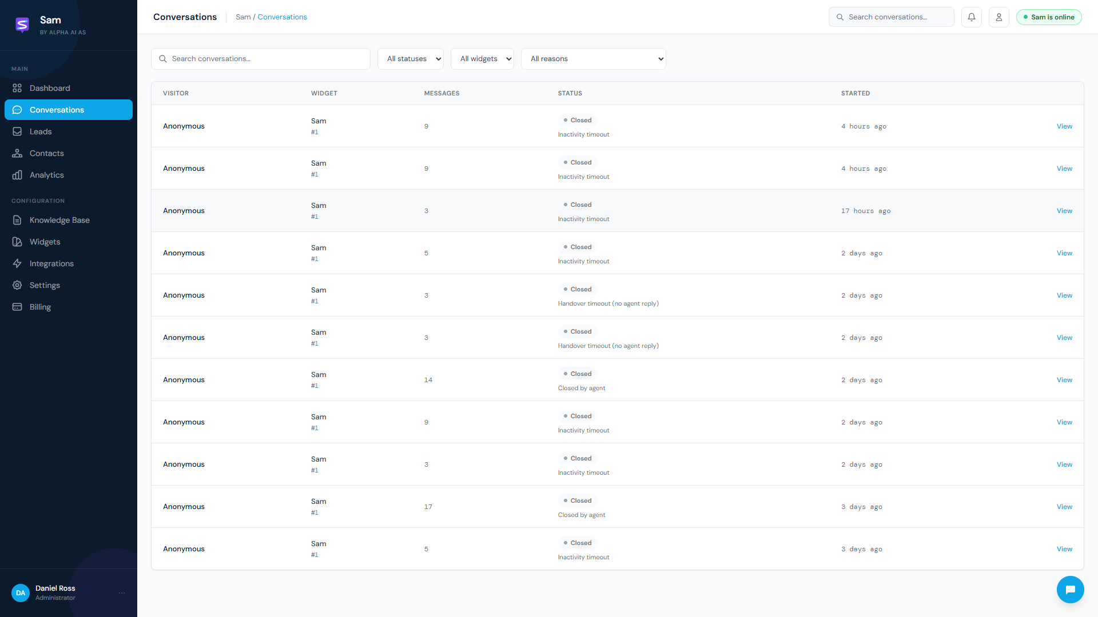Open the account options ellipsis menu

pyautogui.click(x=122, y=593)
